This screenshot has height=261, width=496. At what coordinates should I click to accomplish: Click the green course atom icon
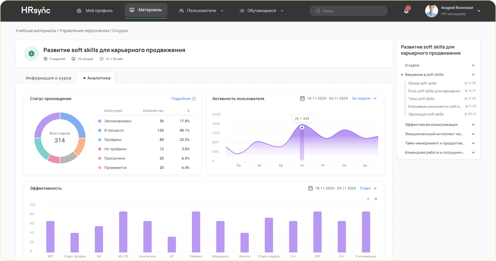point(32,54)
